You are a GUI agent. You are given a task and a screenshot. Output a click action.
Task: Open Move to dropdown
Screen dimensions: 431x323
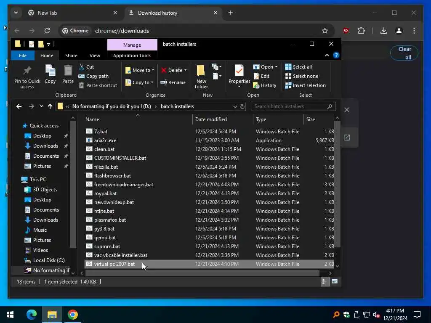[x=140, y=70]
